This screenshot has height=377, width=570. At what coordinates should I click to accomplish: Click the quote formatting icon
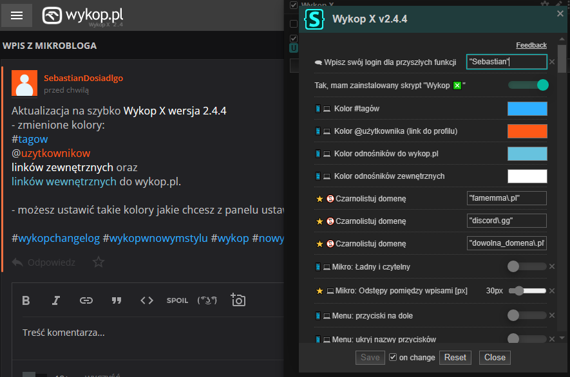tap(117, 300)
